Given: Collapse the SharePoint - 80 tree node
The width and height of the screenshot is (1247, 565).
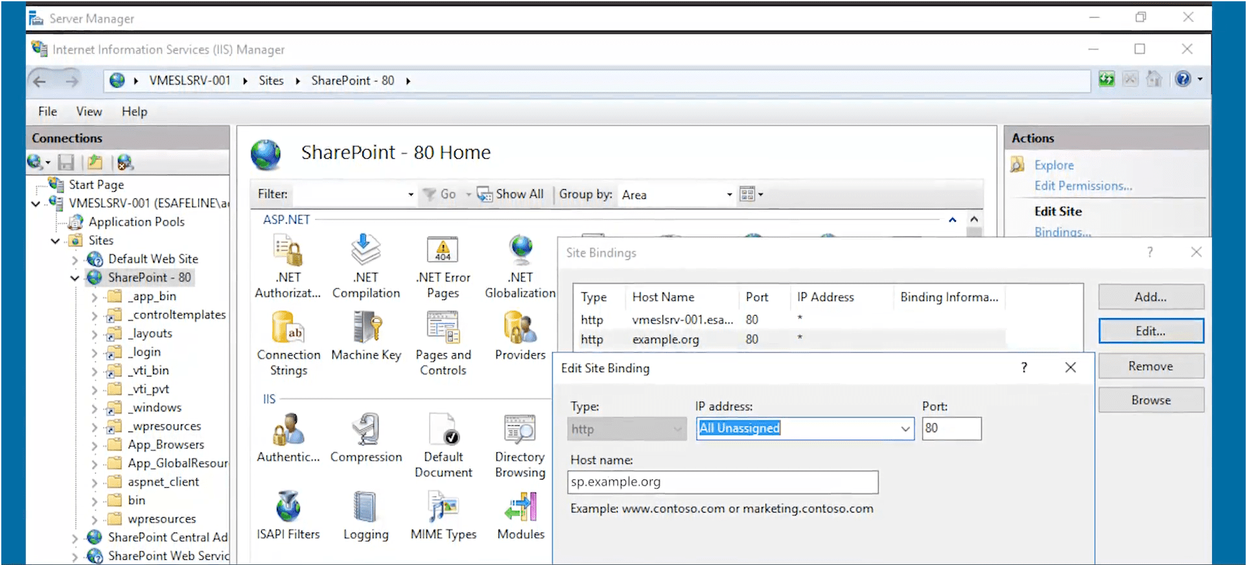Looking at the screenshot, I should tap(75, 278).
